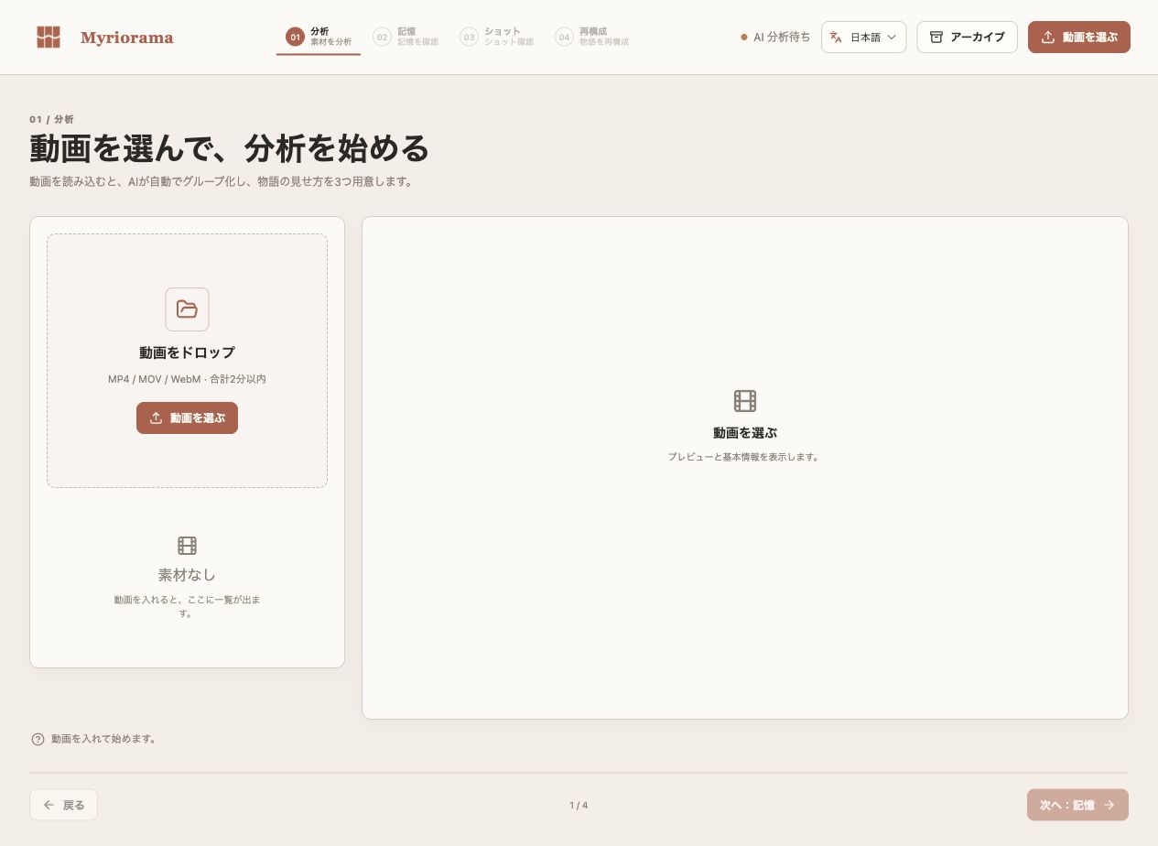Click the translate icon in language selector
The image size is (1158, 846).
pos(836,38)
